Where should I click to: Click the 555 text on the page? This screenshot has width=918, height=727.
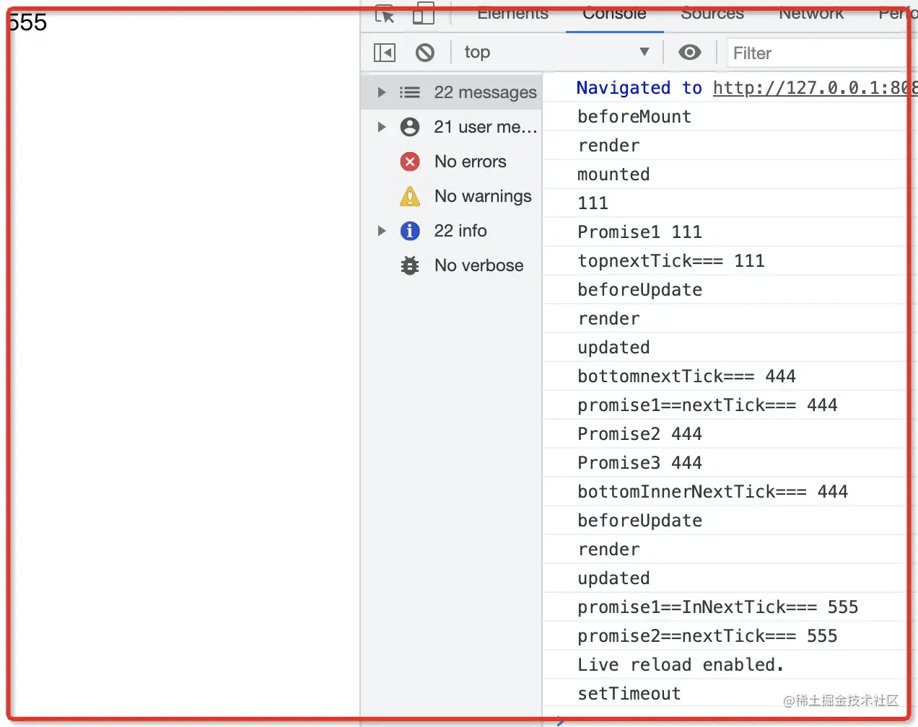click(x=29, y=22)
